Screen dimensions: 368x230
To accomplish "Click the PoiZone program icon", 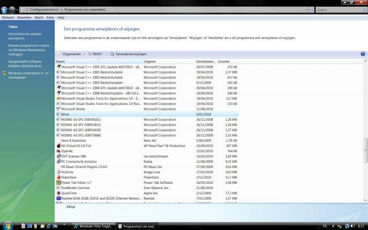I will 59,172.
